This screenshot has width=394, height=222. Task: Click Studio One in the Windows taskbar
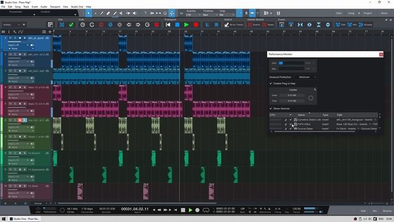[x=25, y=219]
